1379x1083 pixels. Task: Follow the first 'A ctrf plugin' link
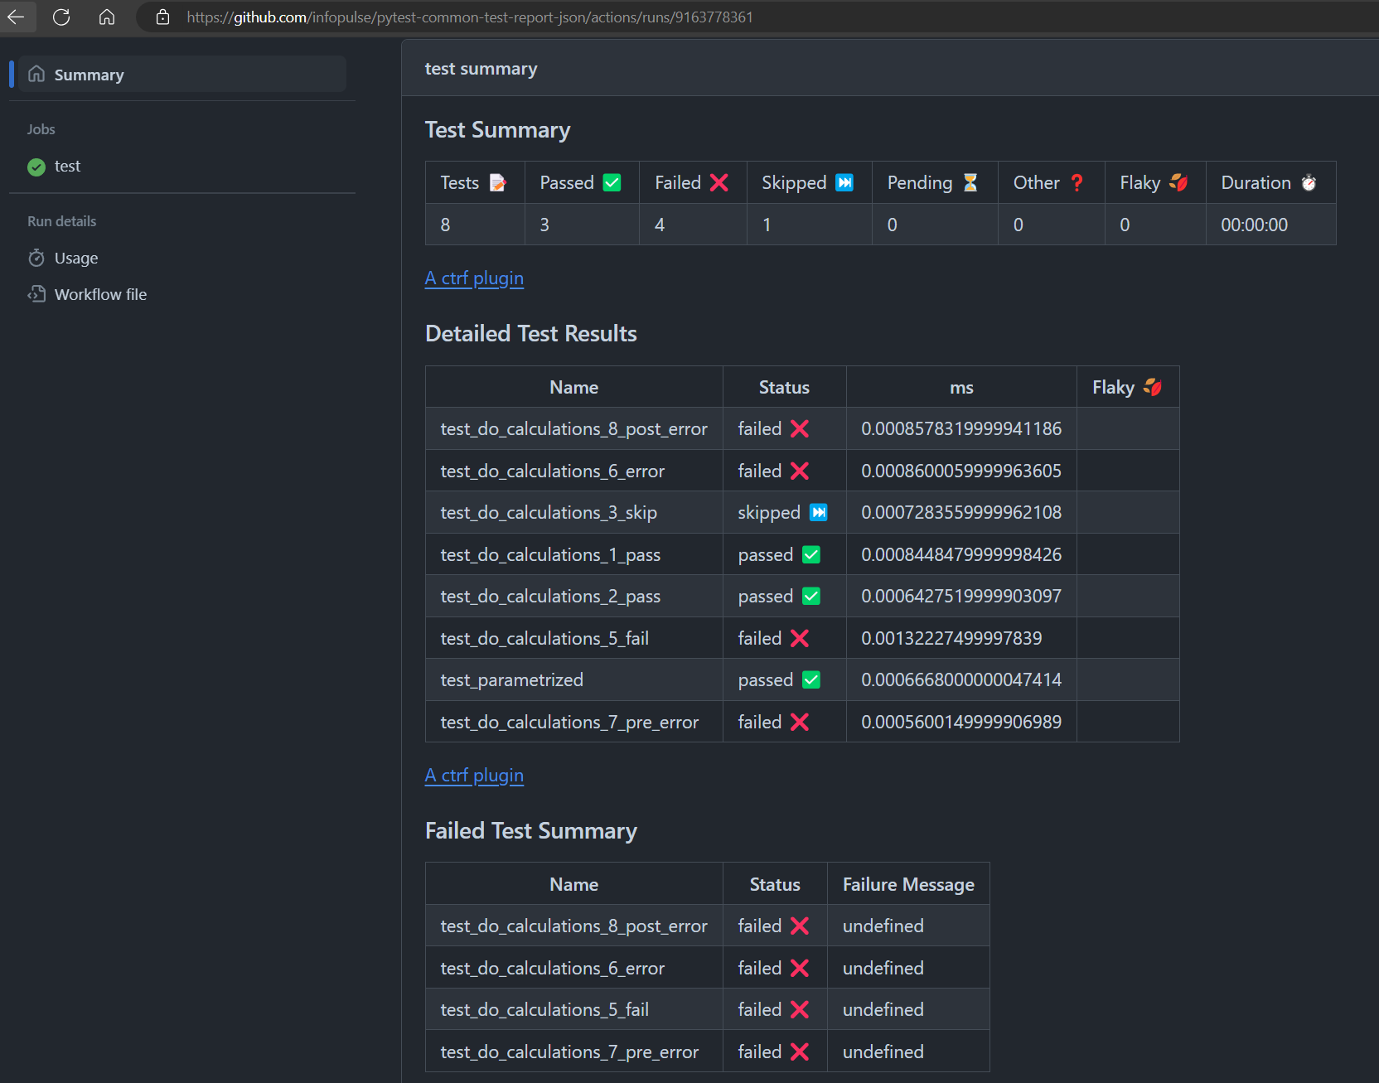tap(474, 278)
